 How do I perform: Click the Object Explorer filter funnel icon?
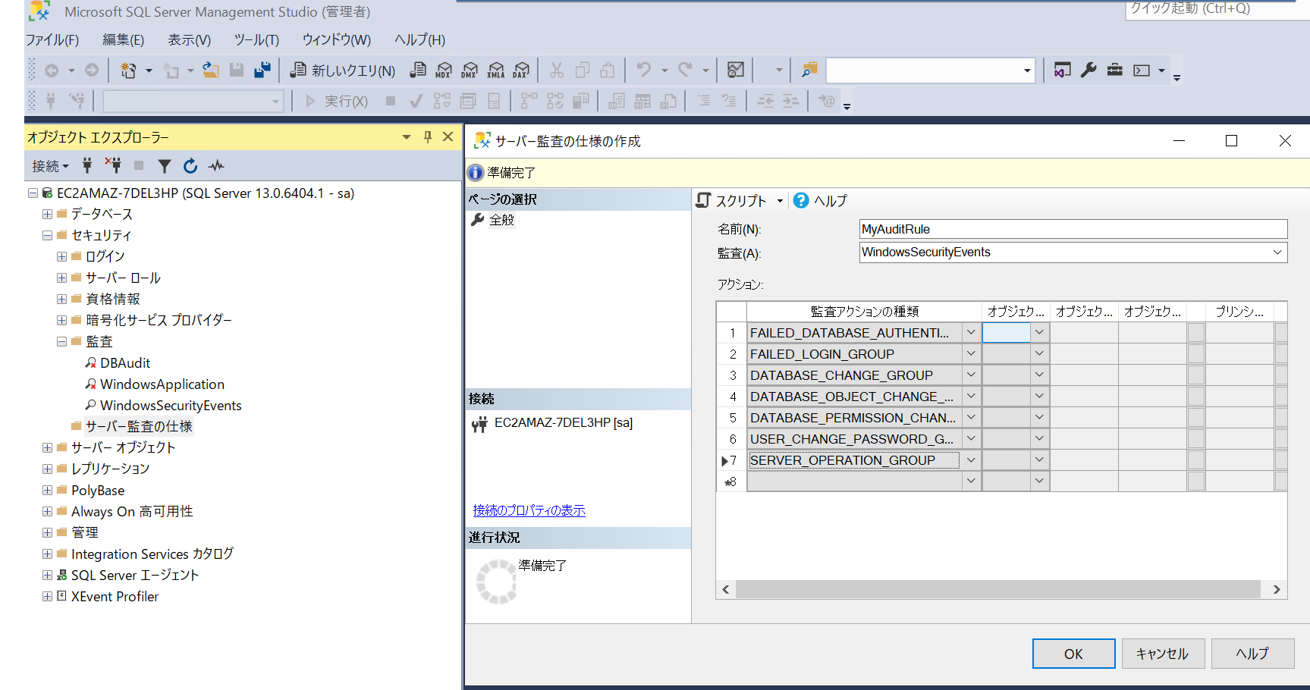165,166
